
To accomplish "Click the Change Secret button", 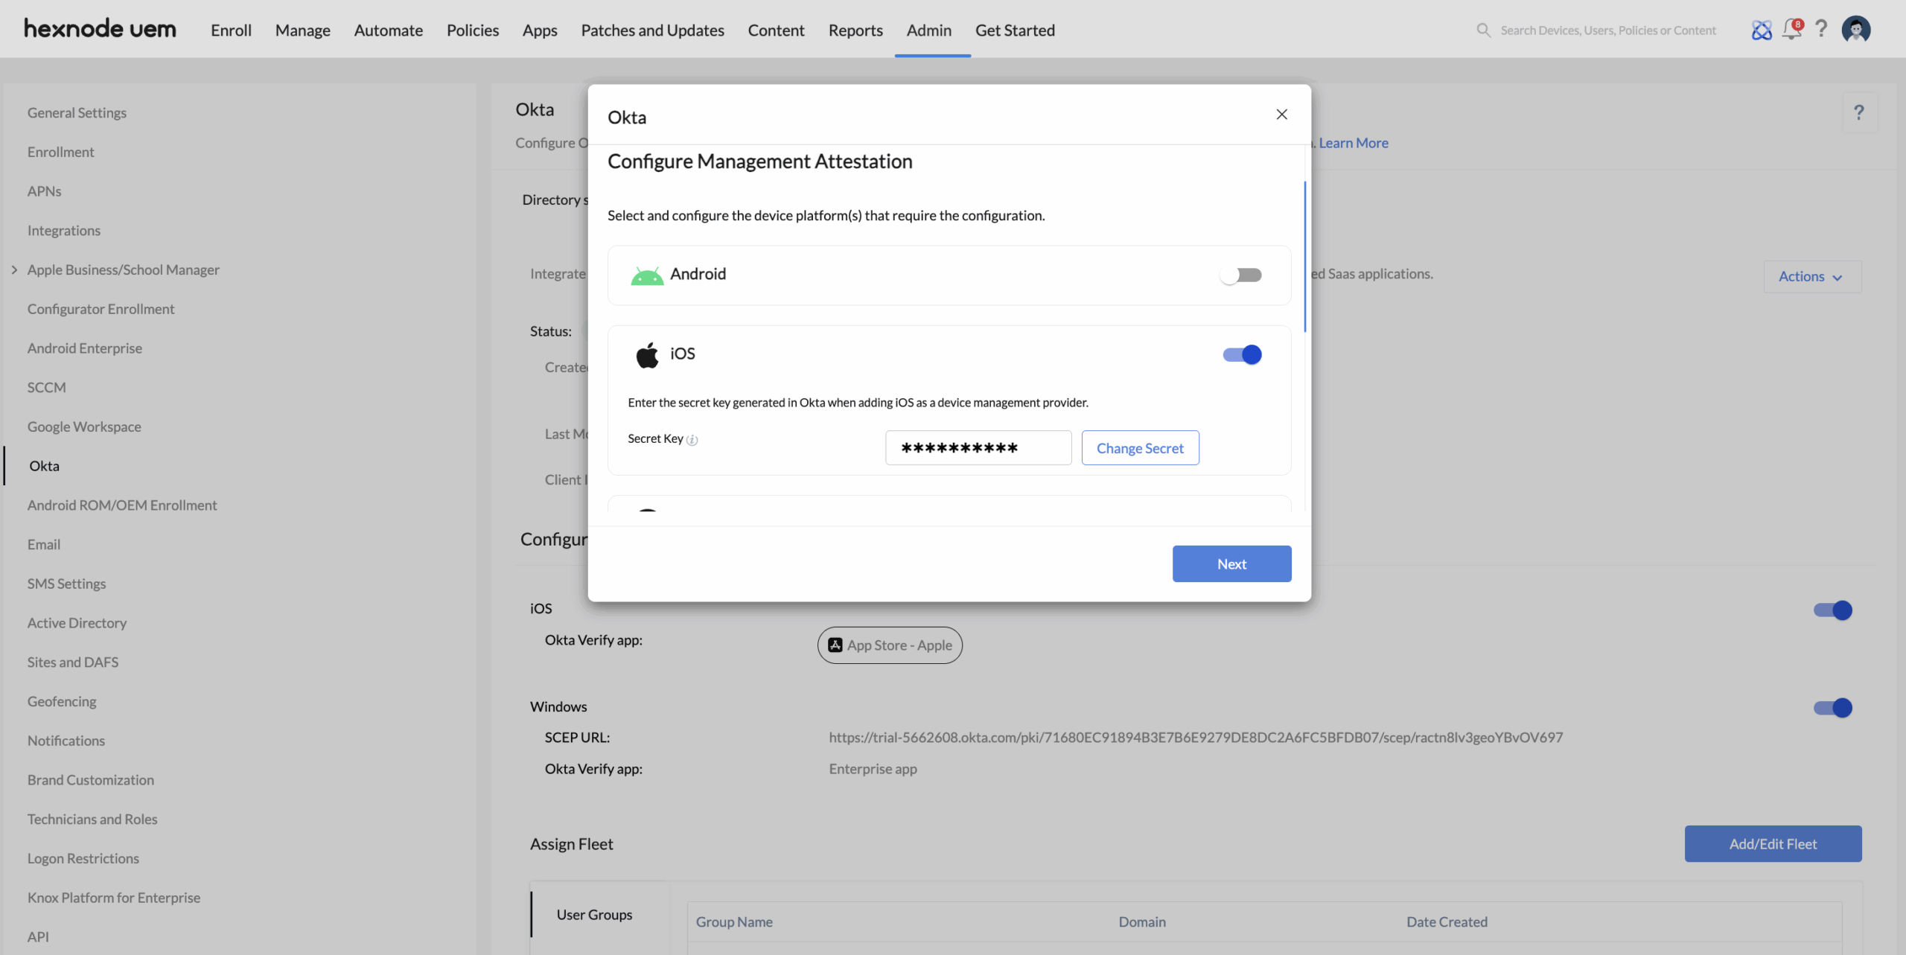I will point(1140,448).
